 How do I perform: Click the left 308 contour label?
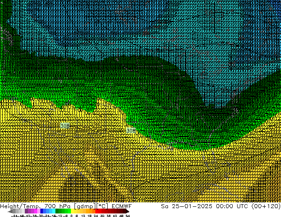pos(65,126)
